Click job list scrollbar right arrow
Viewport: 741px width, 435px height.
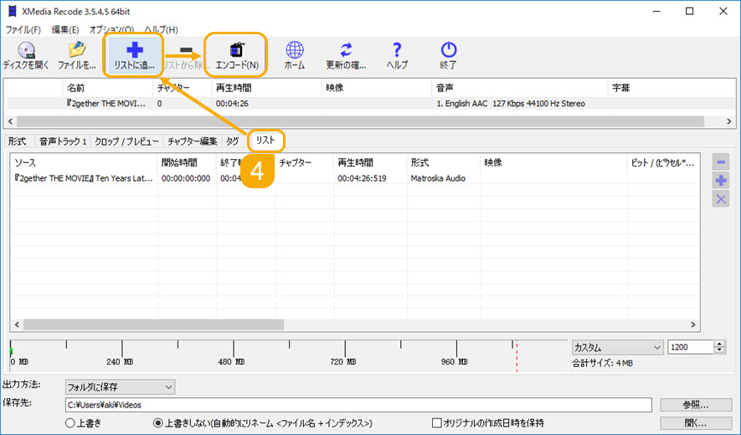693,325
